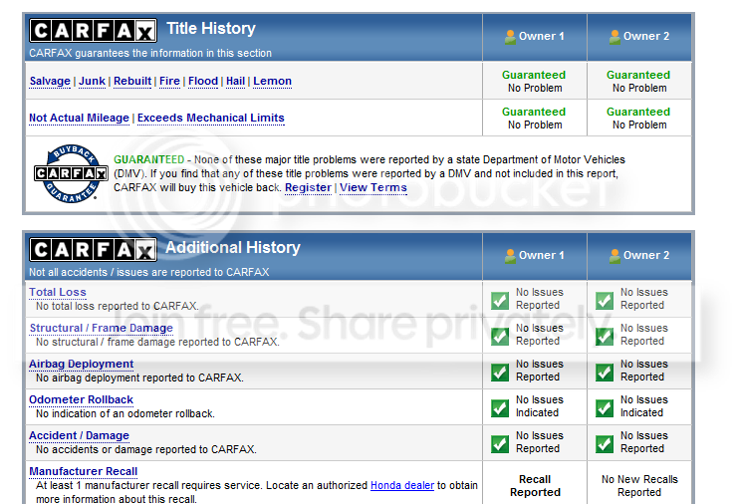The image size is (736, 504).
Task: Open the Structural / Frame Damage link
Action: point(101,328)
